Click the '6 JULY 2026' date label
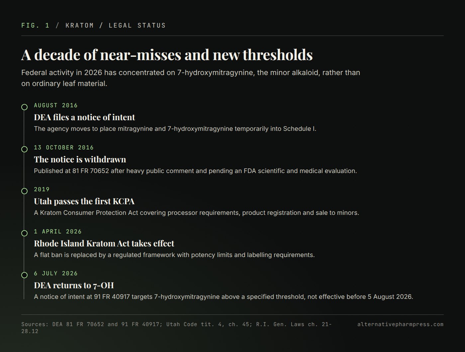The width and height of the screenshot is (465, 352). [56, 273]
